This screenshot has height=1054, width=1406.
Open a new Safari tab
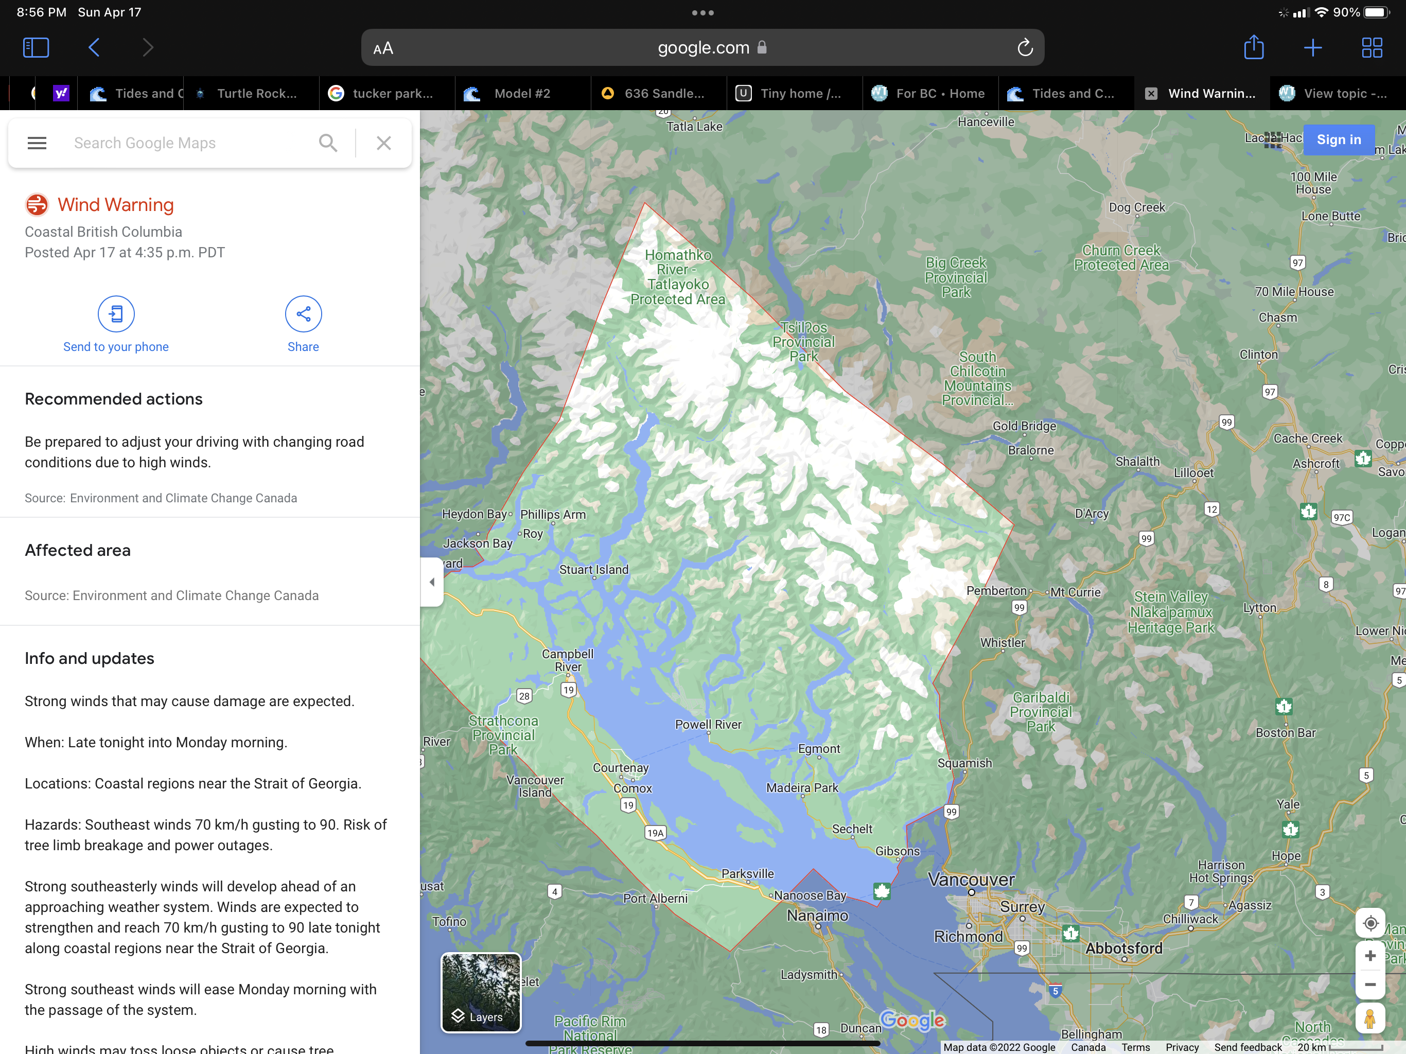point(1312,48)
